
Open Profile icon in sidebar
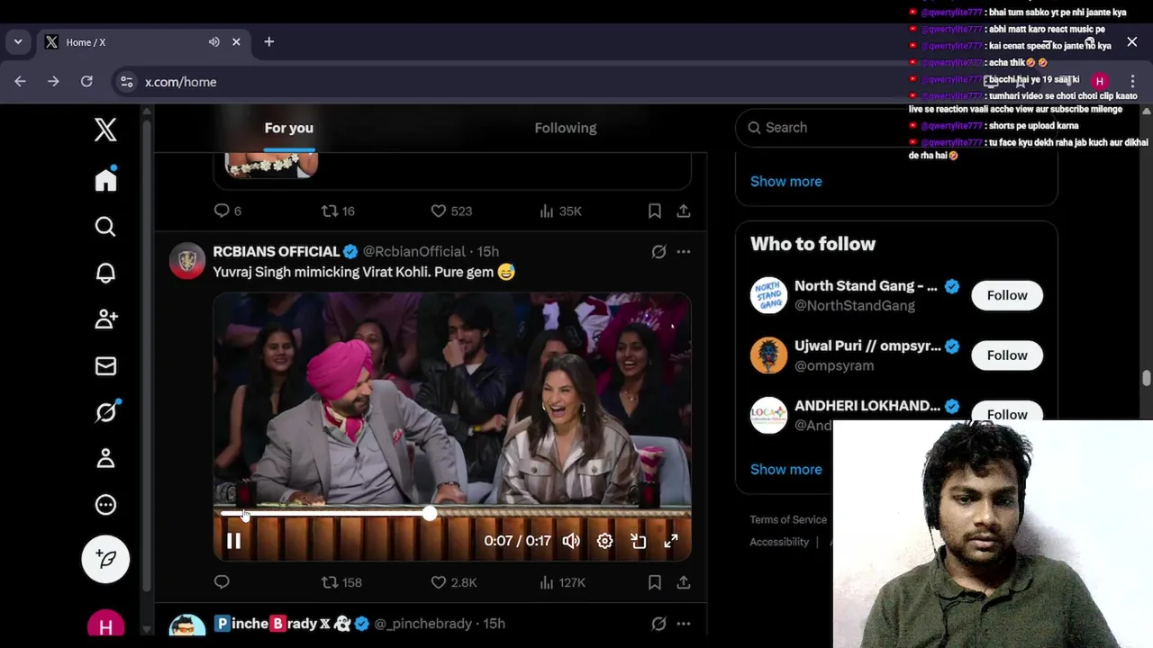[x=105, y=458]
